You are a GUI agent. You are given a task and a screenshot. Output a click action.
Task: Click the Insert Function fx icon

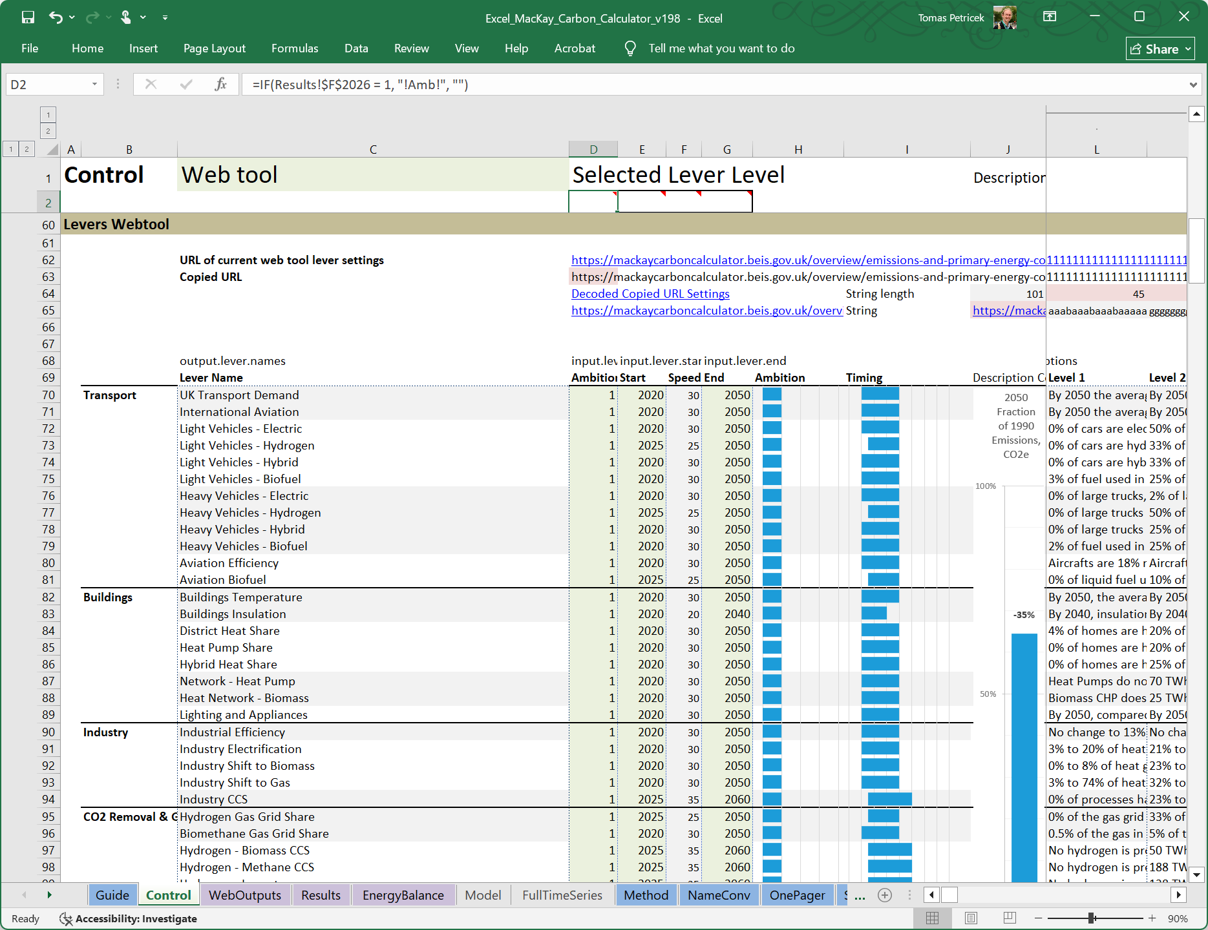tap(220, 85)
